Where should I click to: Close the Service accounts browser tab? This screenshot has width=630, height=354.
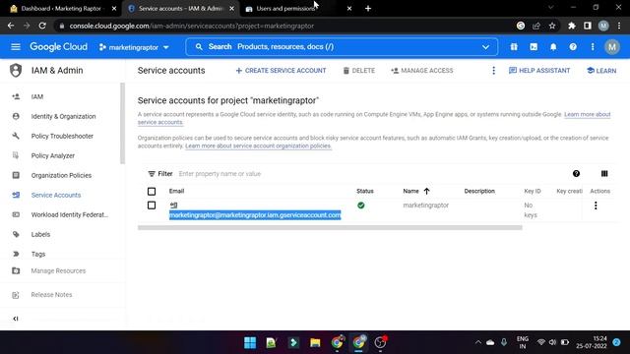[x=232, y=9]
